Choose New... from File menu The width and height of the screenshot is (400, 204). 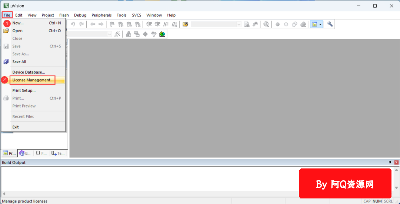tap(34, 23)
